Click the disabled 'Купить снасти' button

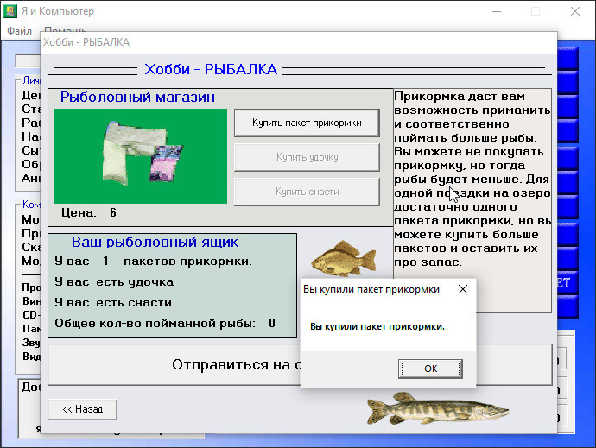coord(307,192)
